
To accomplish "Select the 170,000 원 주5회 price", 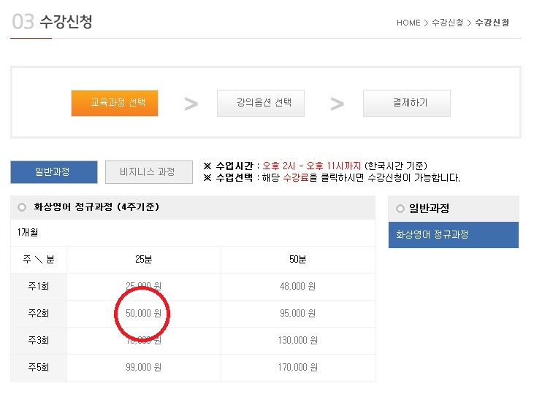I will pyautogui.click(x=297, y=368).
